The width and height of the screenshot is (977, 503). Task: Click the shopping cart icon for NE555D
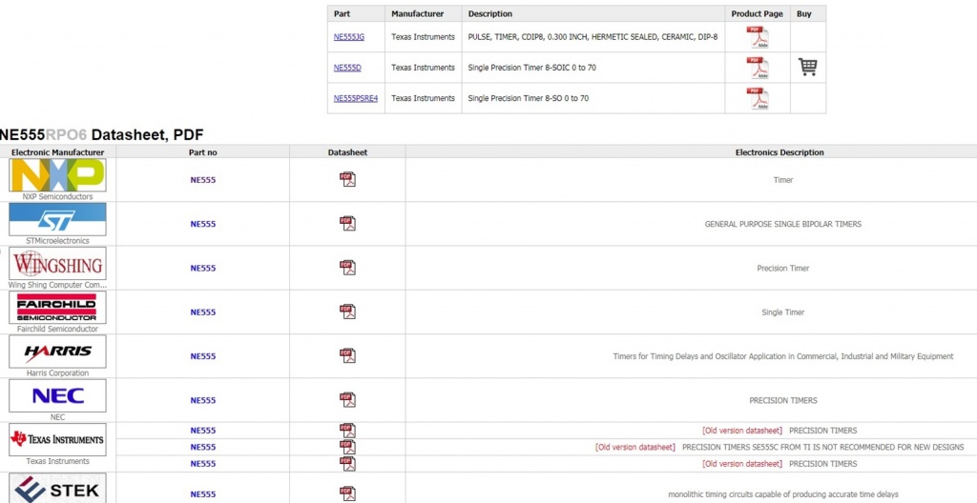coord(807,68)
